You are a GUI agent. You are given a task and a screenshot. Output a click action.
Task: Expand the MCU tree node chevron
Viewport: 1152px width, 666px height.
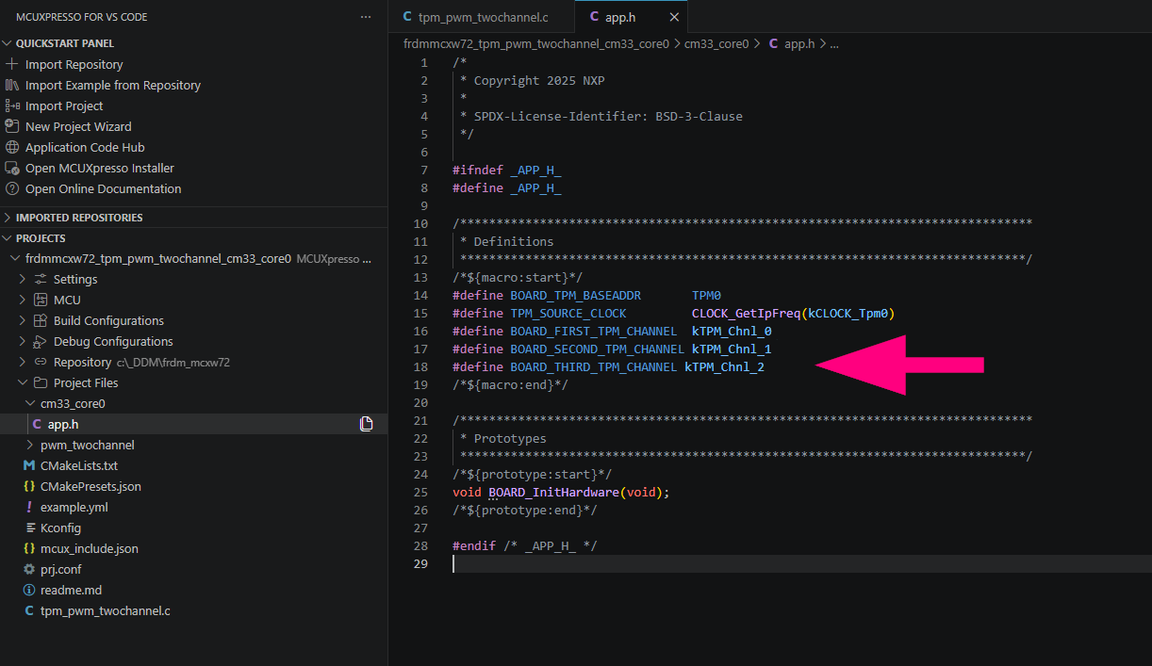click(x=24, y=300)
